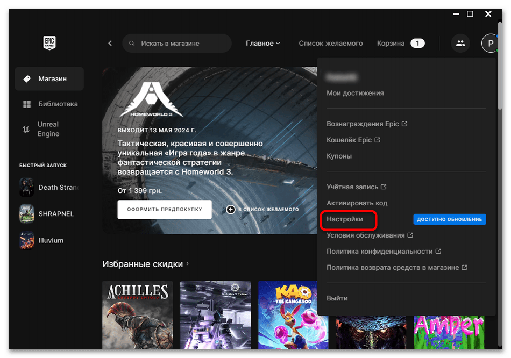This screenshot has height=358, width=511.
Task: Expand the Главное dropdown menu
Action: click(x=263, y=43)
